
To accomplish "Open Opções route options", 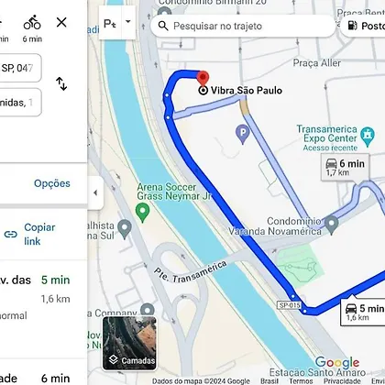I will coord(52,183).
